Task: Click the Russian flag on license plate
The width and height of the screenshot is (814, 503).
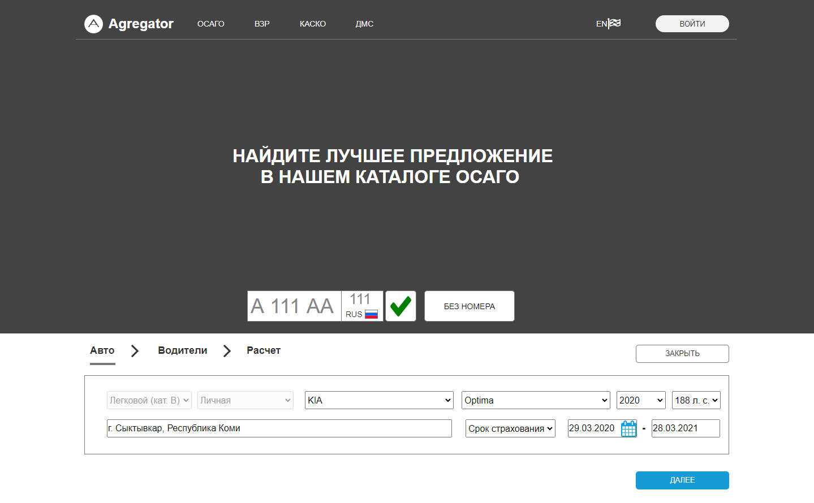Action: pos(371,314)
